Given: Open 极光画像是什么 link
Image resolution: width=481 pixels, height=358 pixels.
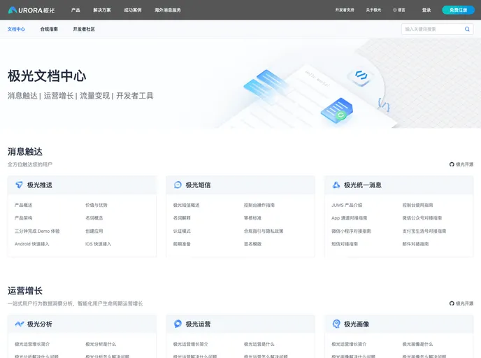Looking at the screenshot, I should [x=418, y=344].
